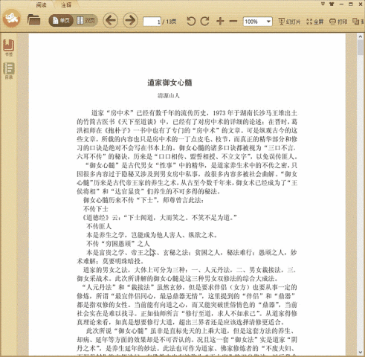Zoom out with the minus icon
The height and width of the screenshot is (357, 365).
pyautogui.click(x=233, y=22)
